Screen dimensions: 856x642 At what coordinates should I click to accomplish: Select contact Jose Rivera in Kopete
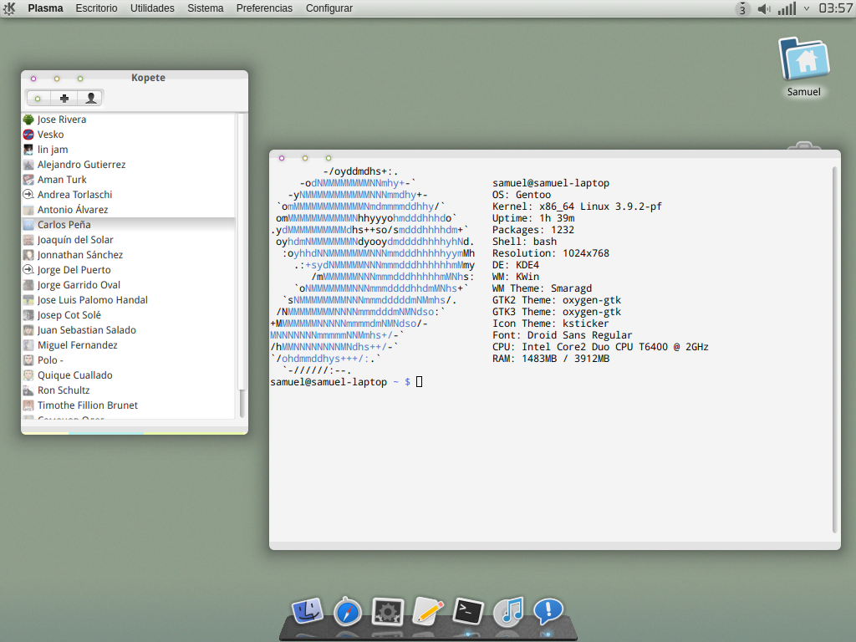[x=128, y=120]
